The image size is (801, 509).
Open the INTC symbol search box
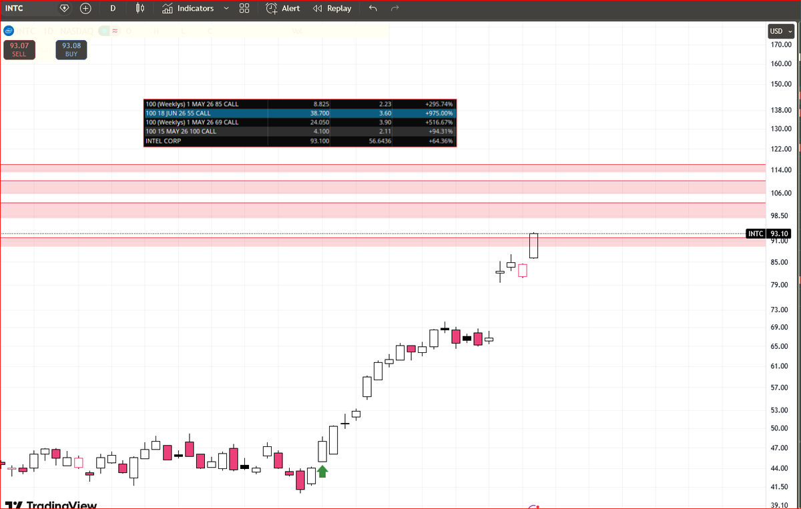(x=27, y=9)
